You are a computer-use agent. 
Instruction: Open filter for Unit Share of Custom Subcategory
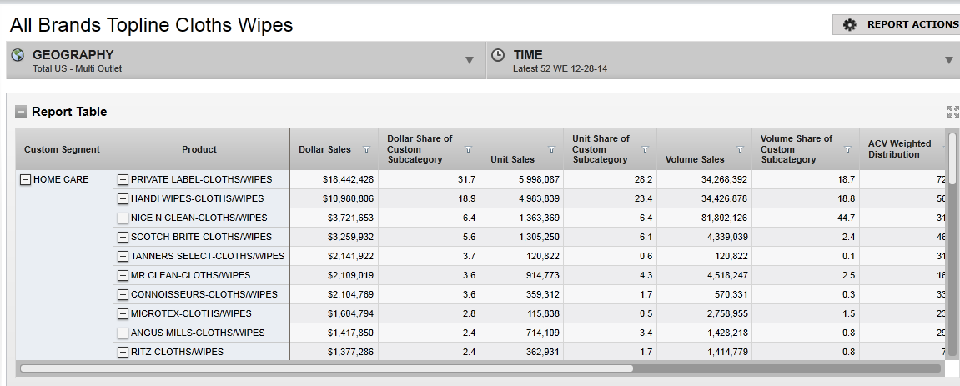coord(645,150)
